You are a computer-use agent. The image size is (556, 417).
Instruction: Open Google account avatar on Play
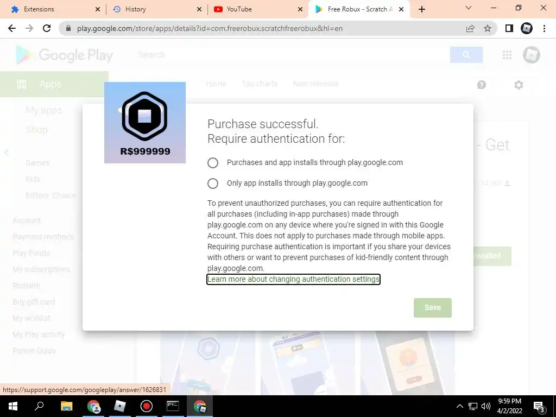point(531,55)
